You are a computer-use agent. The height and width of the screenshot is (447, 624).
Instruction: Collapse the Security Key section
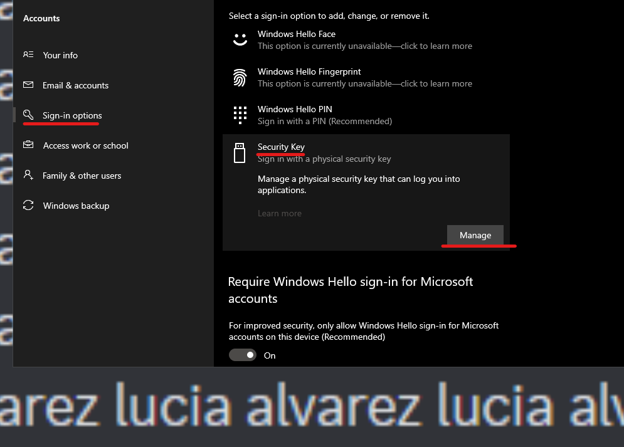click(366, 153)
